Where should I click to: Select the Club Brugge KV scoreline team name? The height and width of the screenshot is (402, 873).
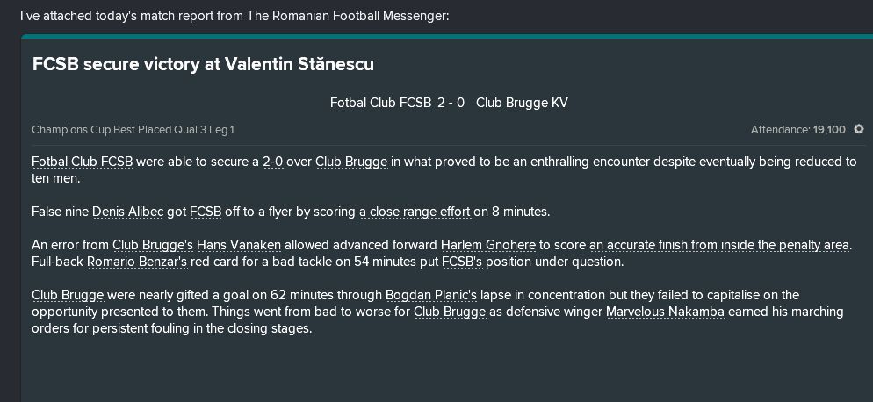coord(523,103)
